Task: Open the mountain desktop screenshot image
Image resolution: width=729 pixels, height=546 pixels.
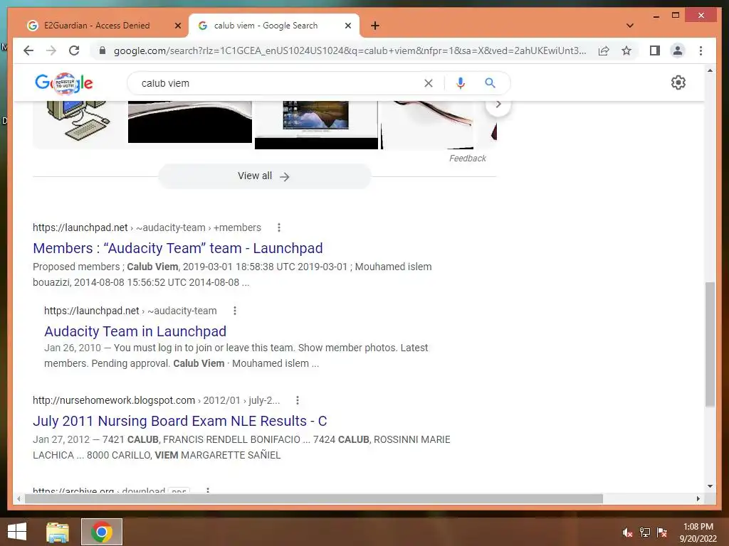Action: (316, 125)
